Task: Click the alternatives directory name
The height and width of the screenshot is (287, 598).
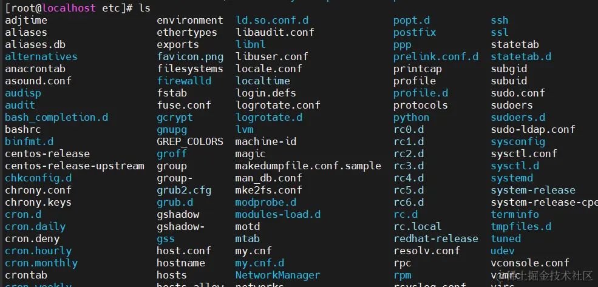Action: tap(41, 56)
